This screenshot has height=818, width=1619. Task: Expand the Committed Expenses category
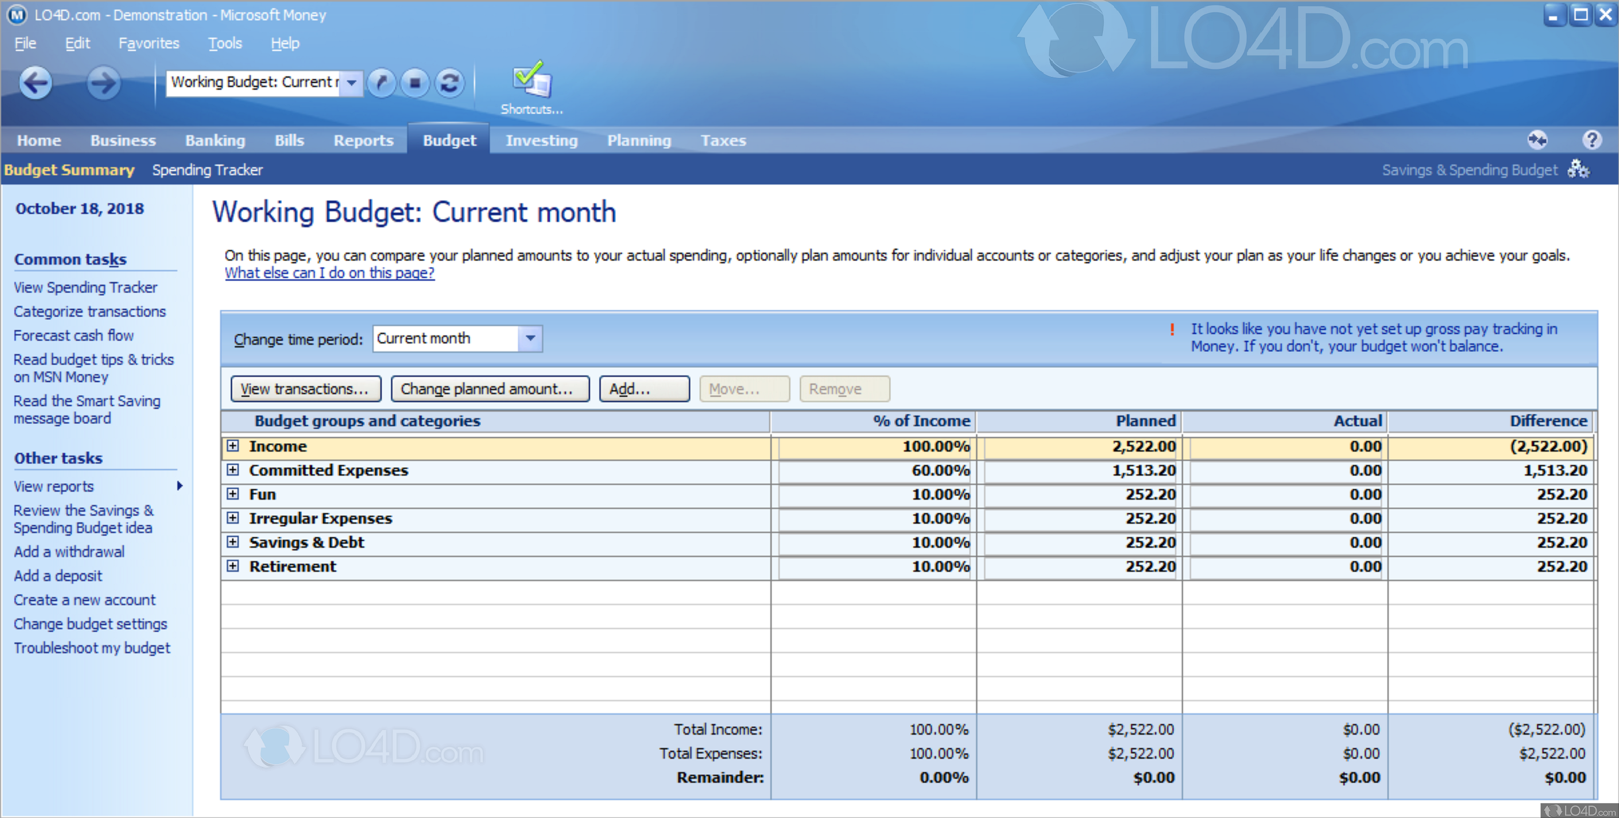pos(233,470)
